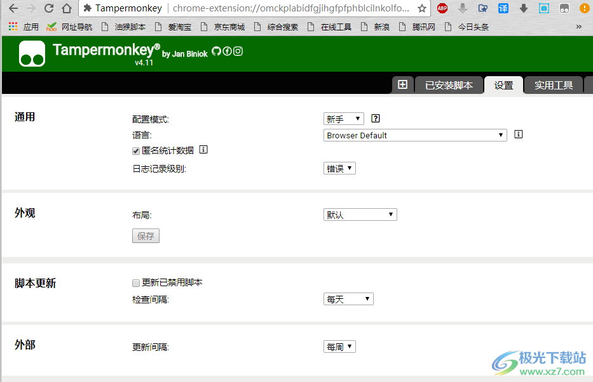Click the Facebook icon next to Jan Biniok
The width and height of the screenshot is (593, 382).
point(228,51)
